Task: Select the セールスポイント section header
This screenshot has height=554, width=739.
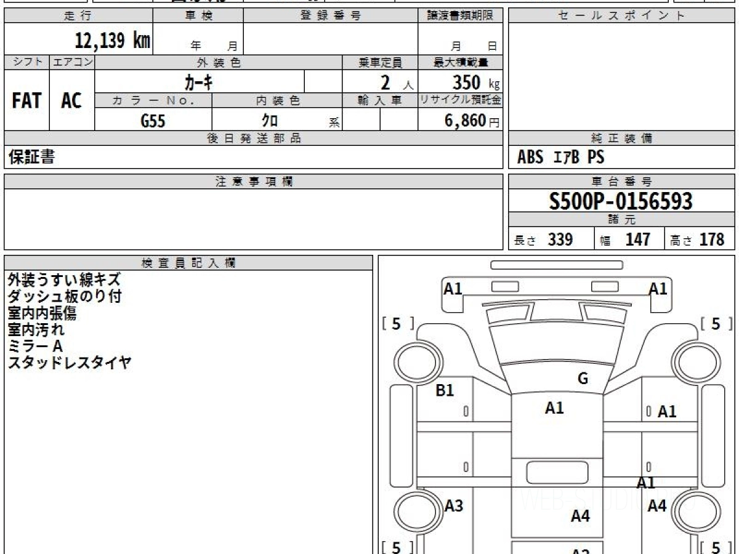Action: pos(622,16)
